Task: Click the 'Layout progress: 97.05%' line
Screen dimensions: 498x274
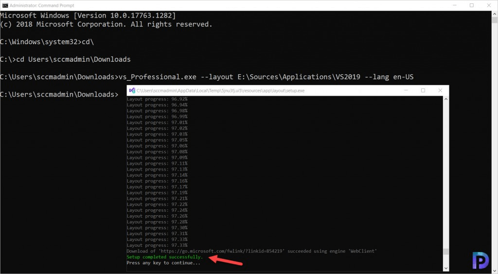Action: pyautogui.click(x=157, y=140)
